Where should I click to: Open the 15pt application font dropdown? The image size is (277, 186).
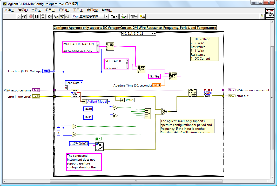(90, 16)
